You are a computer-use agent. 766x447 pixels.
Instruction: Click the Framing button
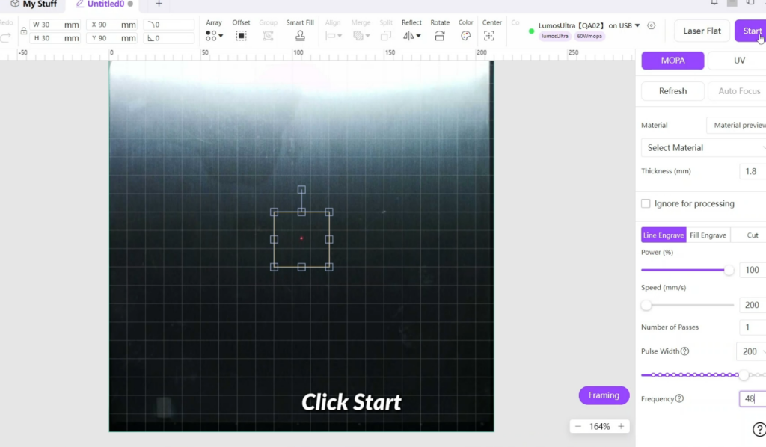pos(604,395)
